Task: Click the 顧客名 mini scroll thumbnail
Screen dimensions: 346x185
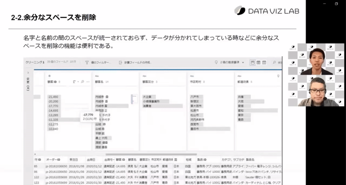Action: click(134, 99)
